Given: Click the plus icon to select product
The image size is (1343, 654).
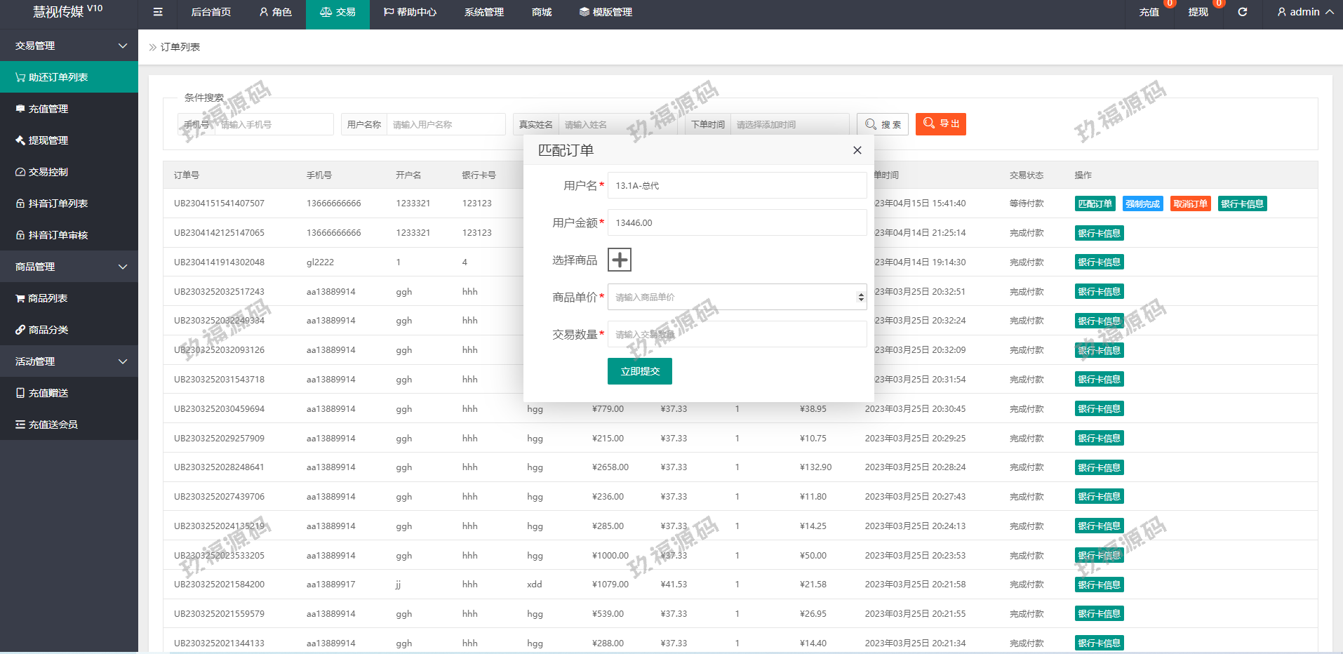Looking at the screenshot, I should 619,260.
